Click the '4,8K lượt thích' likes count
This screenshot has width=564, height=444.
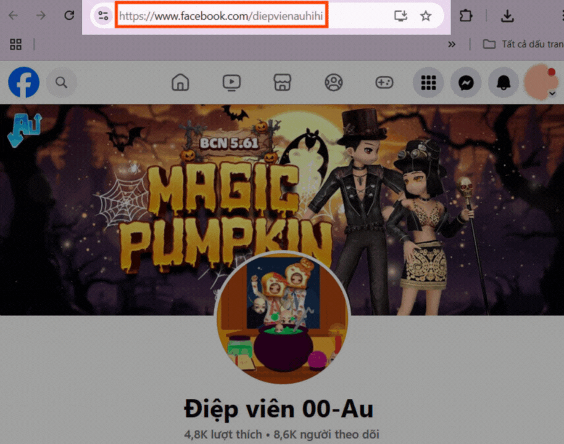pos(223,434)
